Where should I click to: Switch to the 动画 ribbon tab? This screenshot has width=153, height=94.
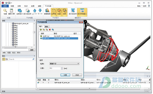click(19, 6)
